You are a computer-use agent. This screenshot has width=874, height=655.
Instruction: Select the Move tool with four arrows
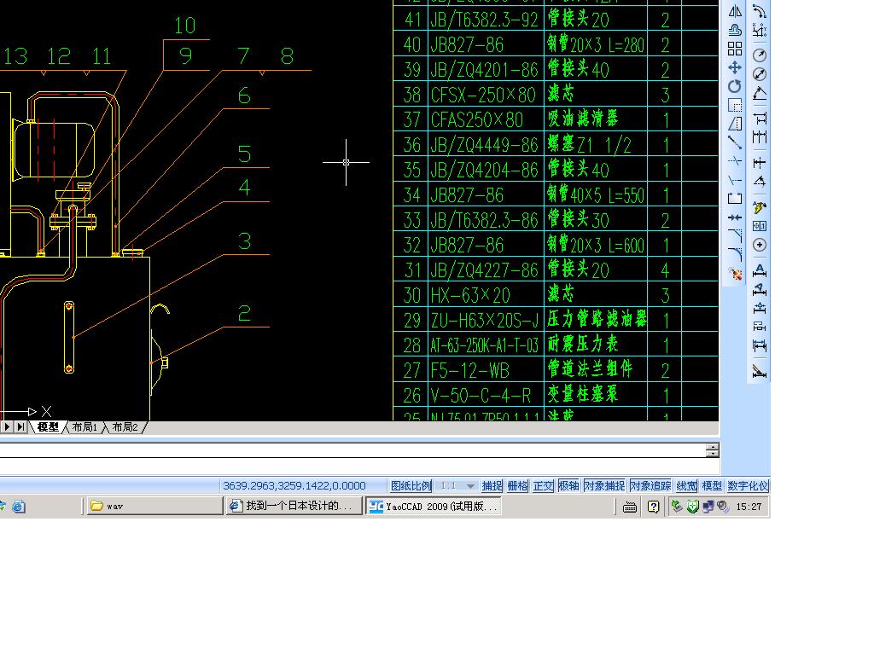(735, 68)
